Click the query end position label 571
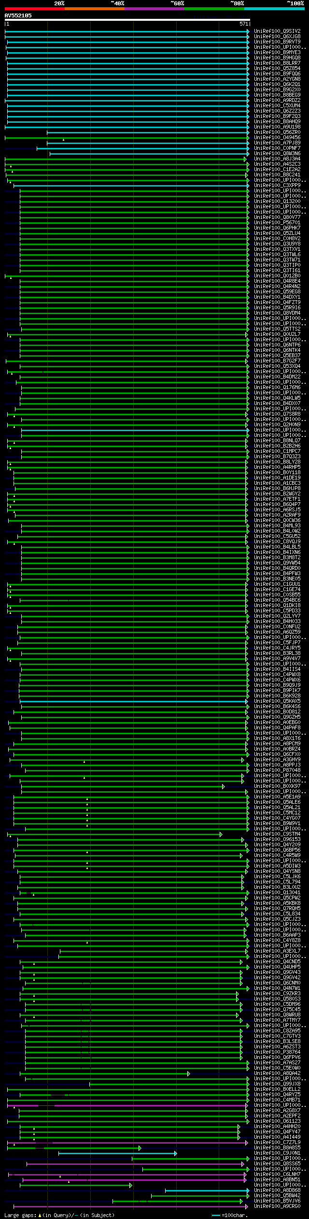Screen dimensions: 309x1219 click(x=244, y=24)
